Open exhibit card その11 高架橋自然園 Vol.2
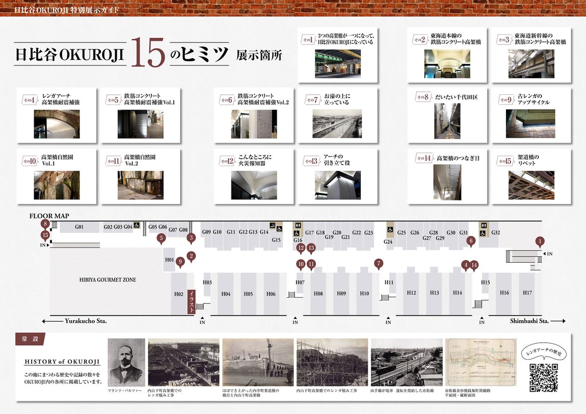Image resolution: width=586 pixels, height=414 pixels. 141,176
